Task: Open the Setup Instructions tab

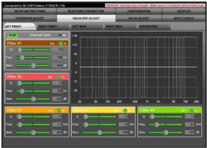Action: tap(30, 11)
